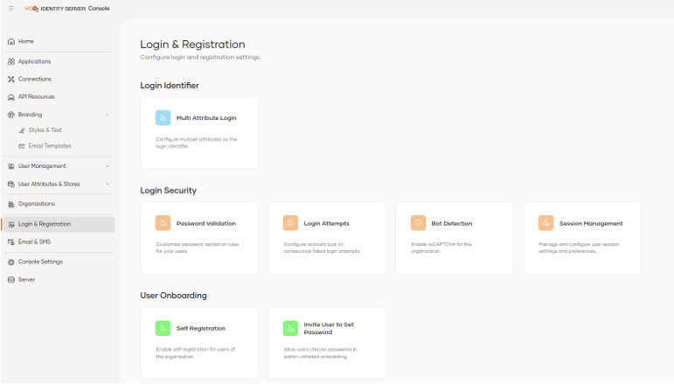Click the Email & SMS icon
Screen dimensions: 674x384
(11, 242)
